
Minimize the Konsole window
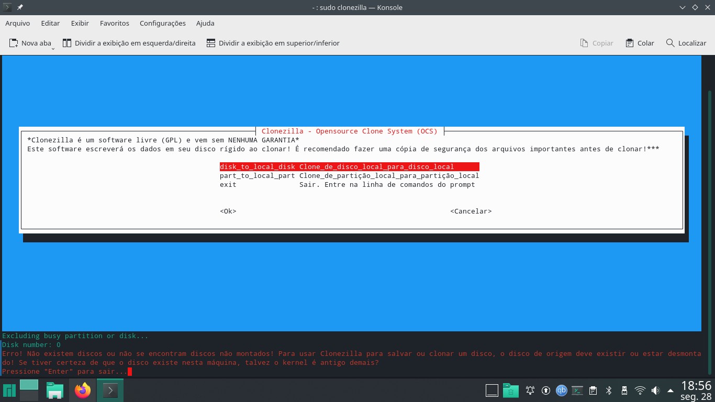coord(683,7)
